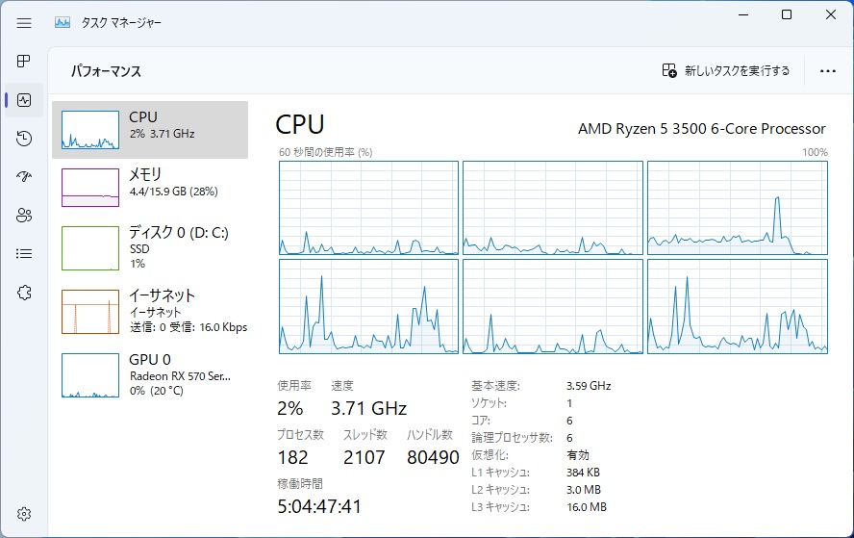Open the Startup apps sidebar icon
The height and width of the screenshot is (538, 854).
[x=24, y=177]
